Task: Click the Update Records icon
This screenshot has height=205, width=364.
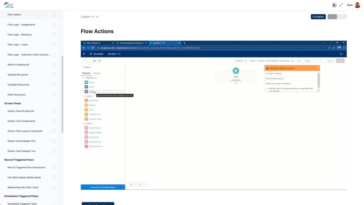Action: click(x=86, y=133)
